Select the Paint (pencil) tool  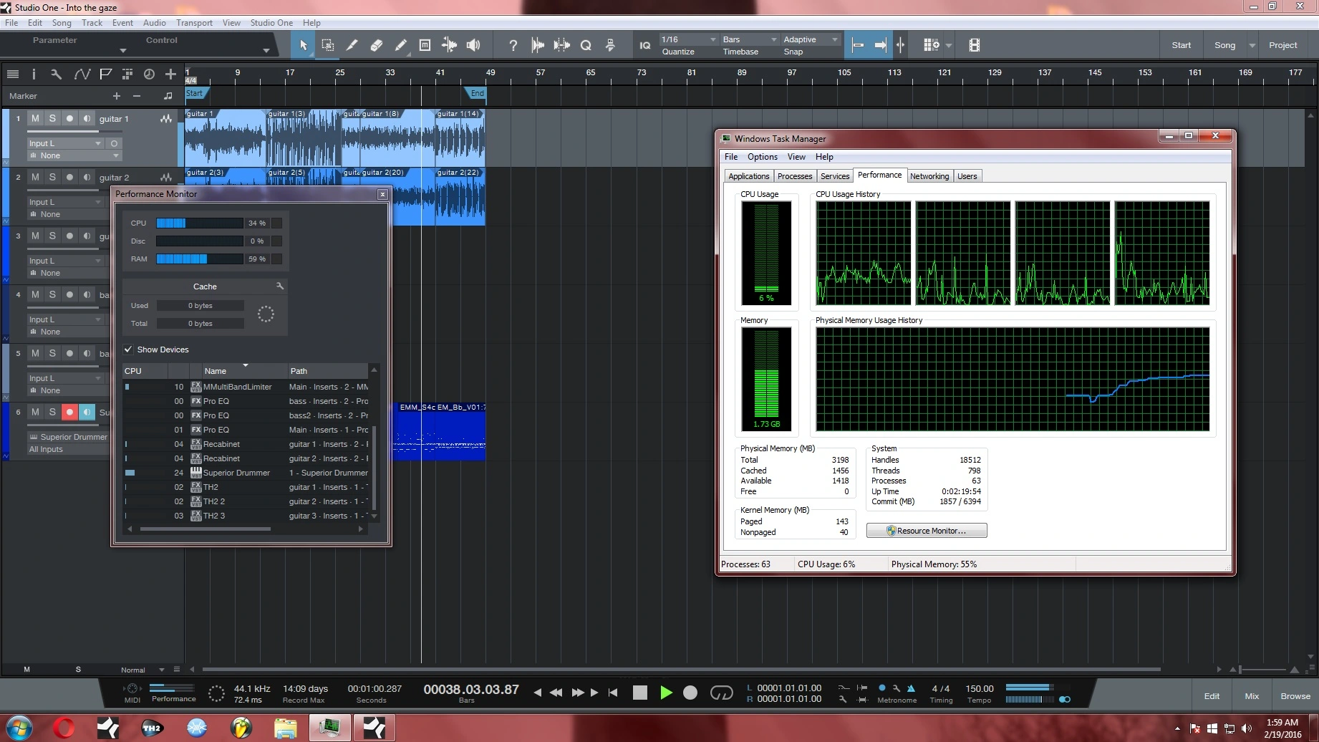(x=400, y=45)
